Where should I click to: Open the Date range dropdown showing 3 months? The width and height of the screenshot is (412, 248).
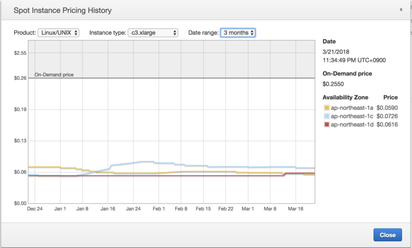click(x=238, y=33)
